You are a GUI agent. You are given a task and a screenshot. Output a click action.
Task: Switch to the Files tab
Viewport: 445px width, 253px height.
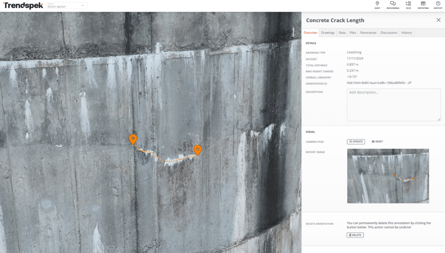coord(353,33)
